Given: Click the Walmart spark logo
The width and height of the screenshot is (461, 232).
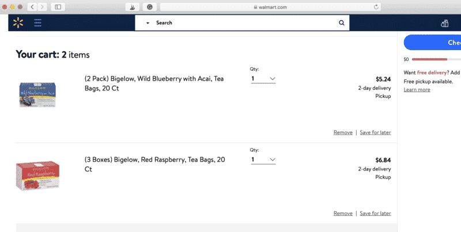Looking at the screenshot, I should (x=18, y=22).
